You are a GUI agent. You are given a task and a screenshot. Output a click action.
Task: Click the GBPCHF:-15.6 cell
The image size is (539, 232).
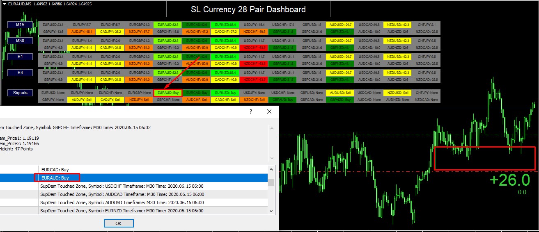point(167,32)
